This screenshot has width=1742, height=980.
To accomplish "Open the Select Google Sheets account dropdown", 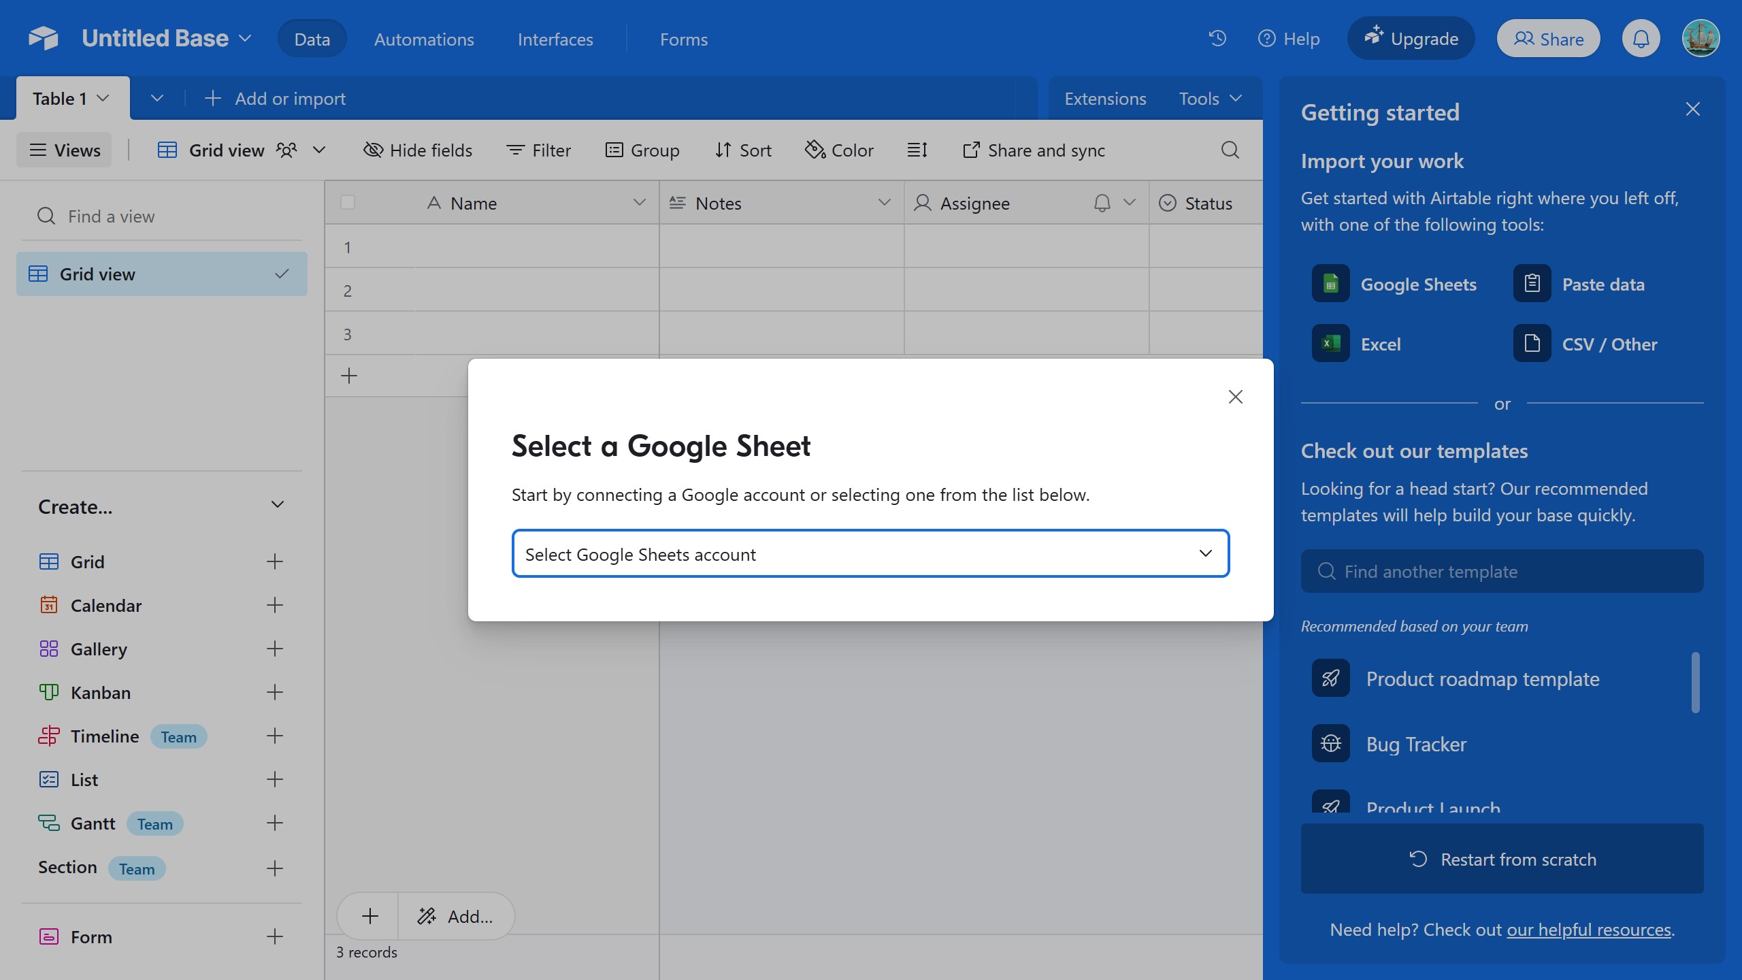I will [870, 553].
